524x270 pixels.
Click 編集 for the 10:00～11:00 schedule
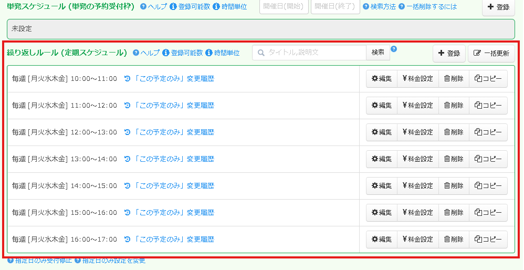coord(382,79)
